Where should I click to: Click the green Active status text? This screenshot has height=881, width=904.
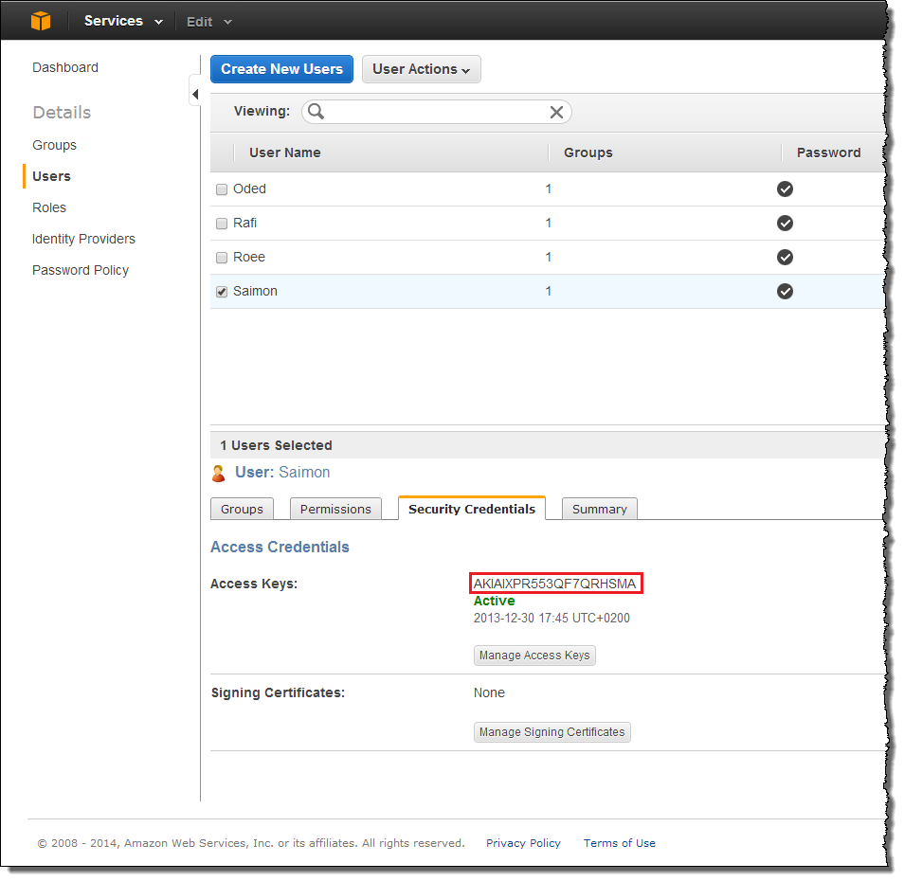pyautogui.click(x=494, y=601)
